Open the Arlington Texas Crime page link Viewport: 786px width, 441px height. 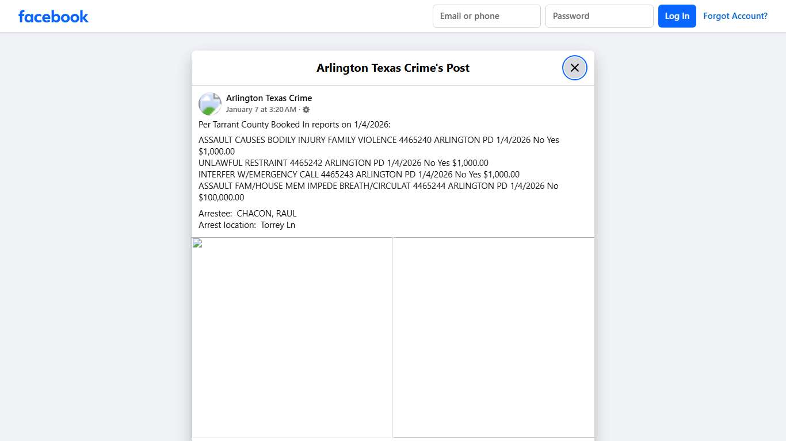(x=269, y=98)
